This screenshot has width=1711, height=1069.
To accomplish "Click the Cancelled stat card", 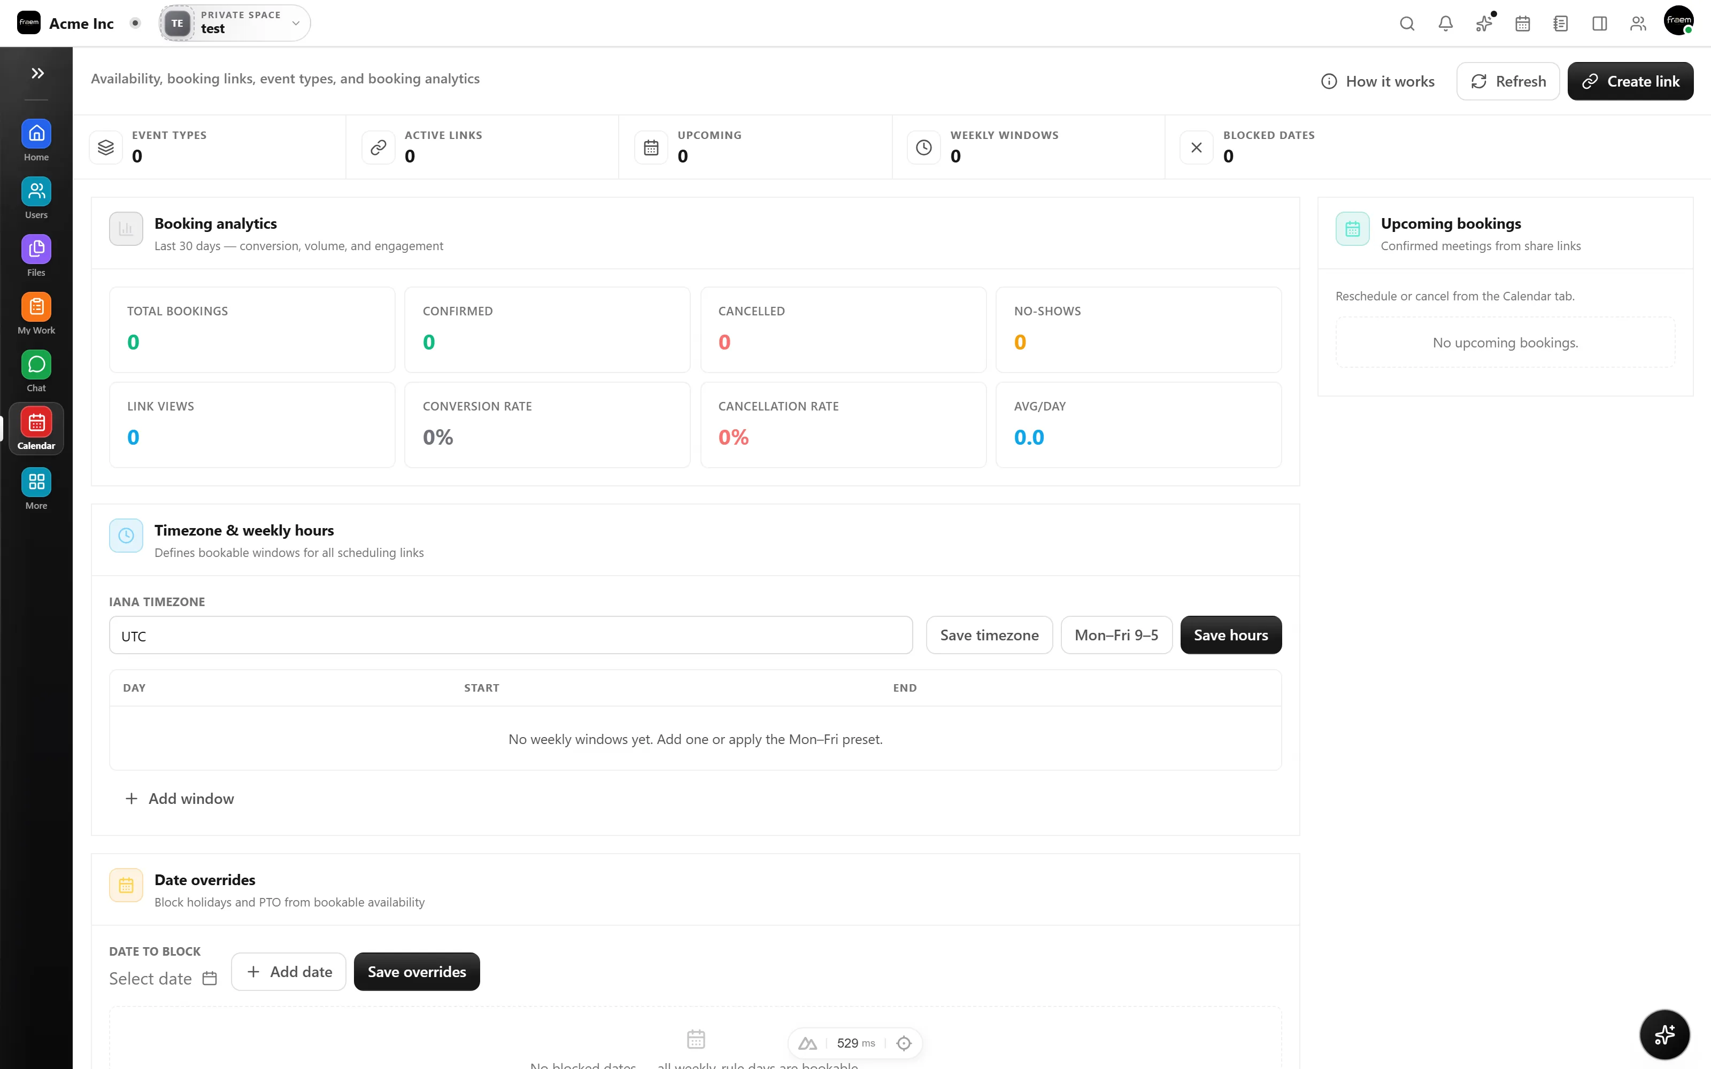I will click(x=843, y=329).
